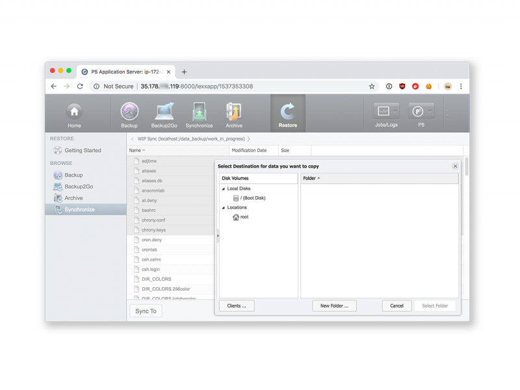520x390 pixels.
Task: Collapse the Locations tree node
Action: coord(223,207)
